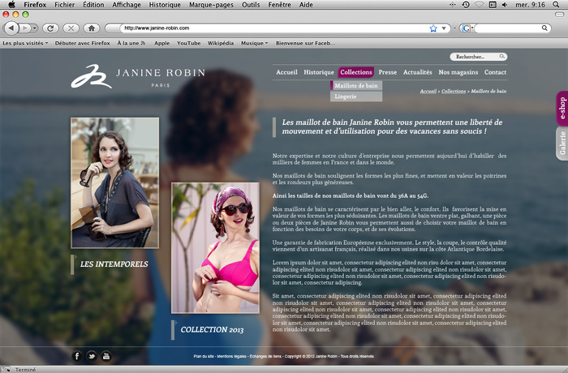Choose Lingerie in the Collections submenu
This screenshot has height=373, width=568.
[x=356, y=96]
